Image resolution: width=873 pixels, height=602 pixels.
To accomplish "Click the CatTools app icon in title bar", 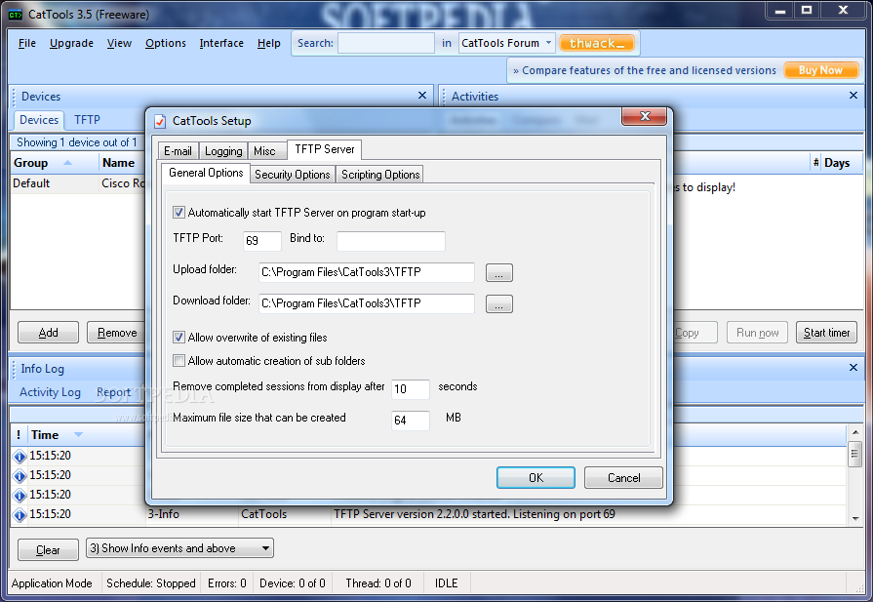I will (15, 15).
